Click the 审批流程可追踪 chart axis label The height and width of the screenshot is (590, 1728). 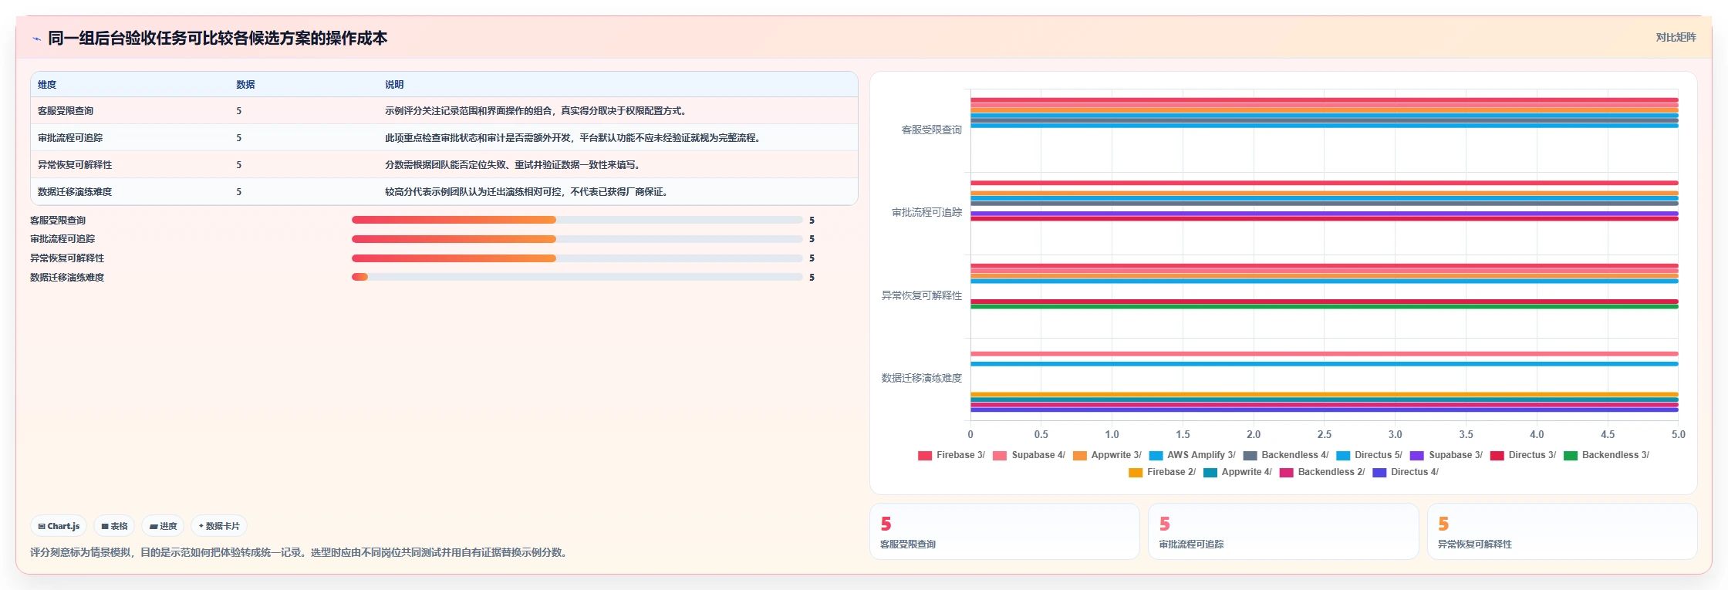[x=927, y=212]
